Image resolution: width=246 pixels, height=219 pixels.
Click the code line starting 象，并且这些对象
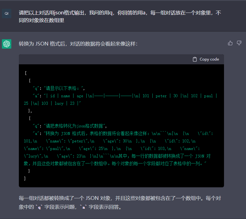115,163
